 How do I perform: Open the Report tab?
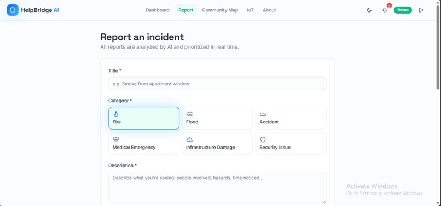pyautogui.click(x=186, y=10)
